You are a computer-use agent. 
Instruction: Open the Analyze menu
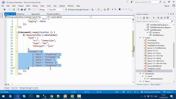point(62,6)
